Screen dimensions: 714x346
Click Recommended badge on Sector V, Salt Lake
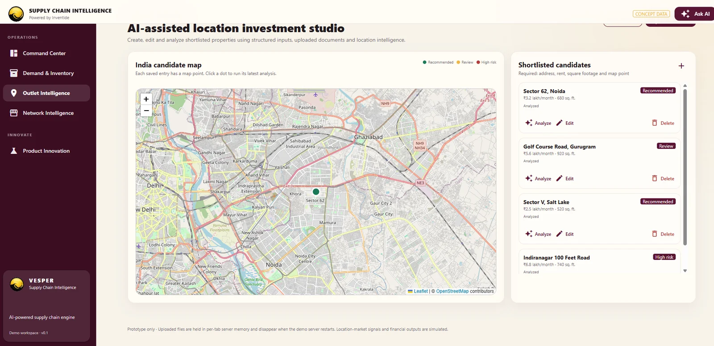658,202
